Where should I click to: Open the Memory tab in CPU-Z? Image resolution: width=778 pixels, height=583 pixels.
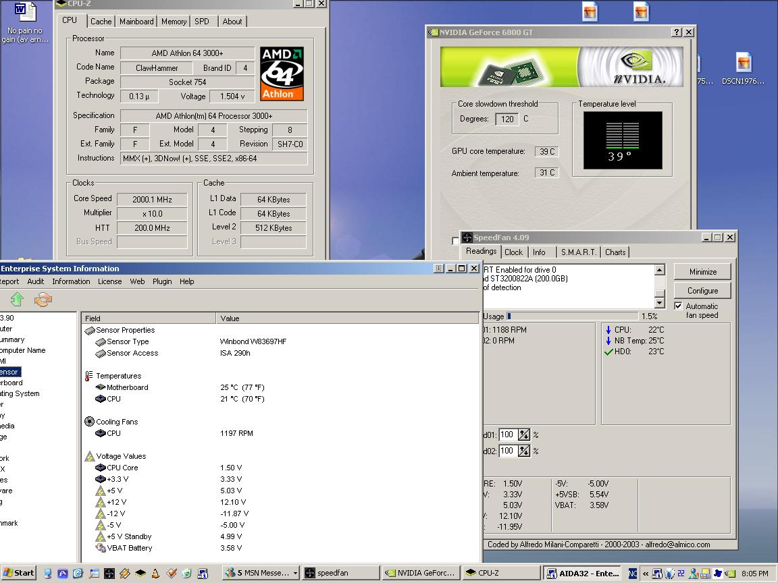pos(174,22)
